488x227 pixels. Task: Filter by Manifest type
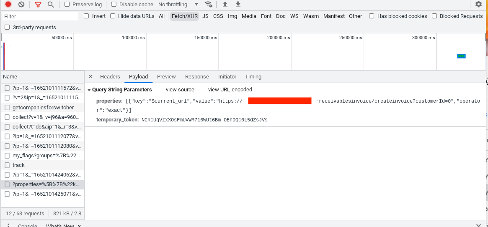(334, 16)
